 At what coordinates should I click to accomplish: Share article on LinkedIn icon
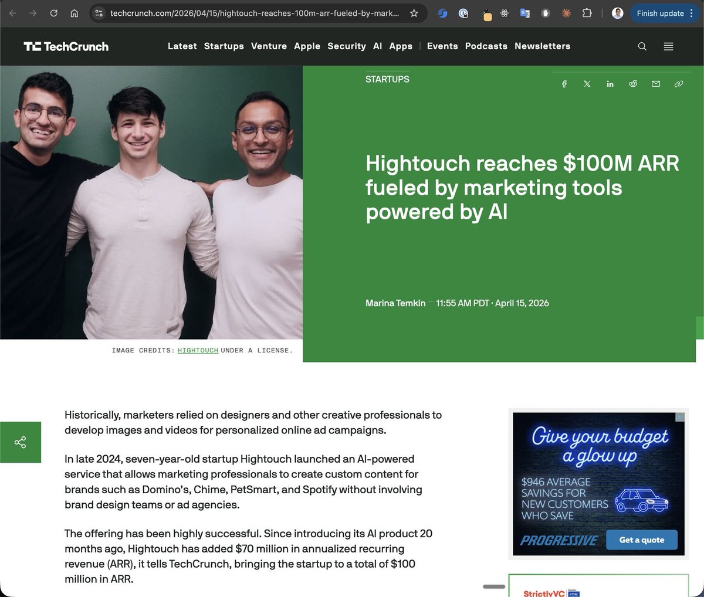(610, 84)
